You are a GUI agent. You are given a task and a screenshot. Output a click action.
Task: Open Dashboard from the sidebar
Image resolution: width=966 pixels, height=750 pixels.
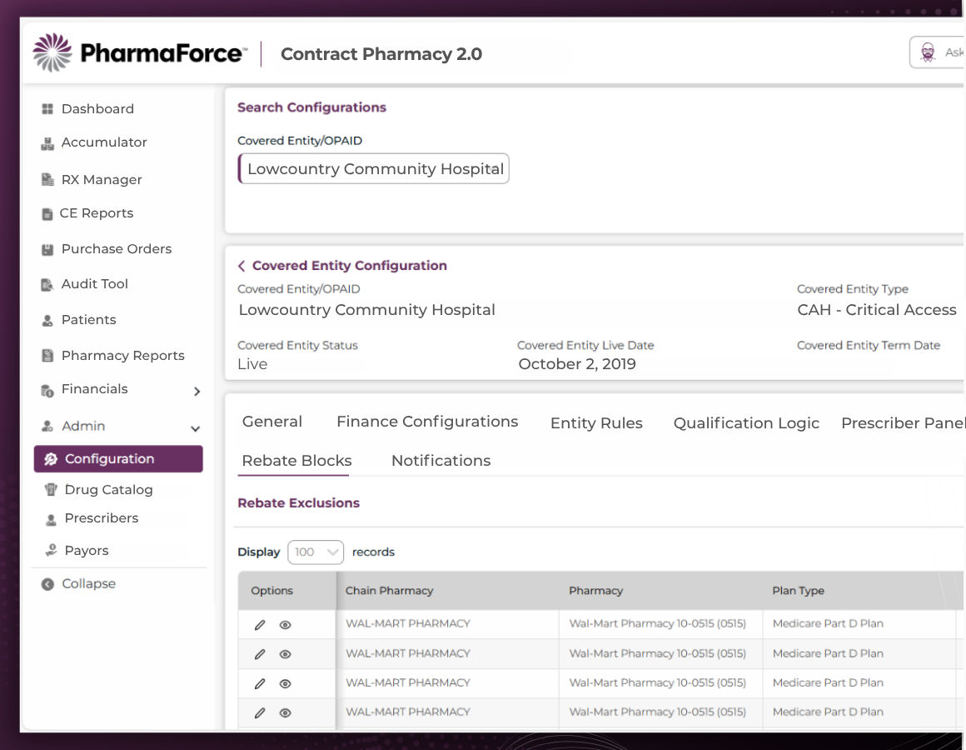point(97,109)
